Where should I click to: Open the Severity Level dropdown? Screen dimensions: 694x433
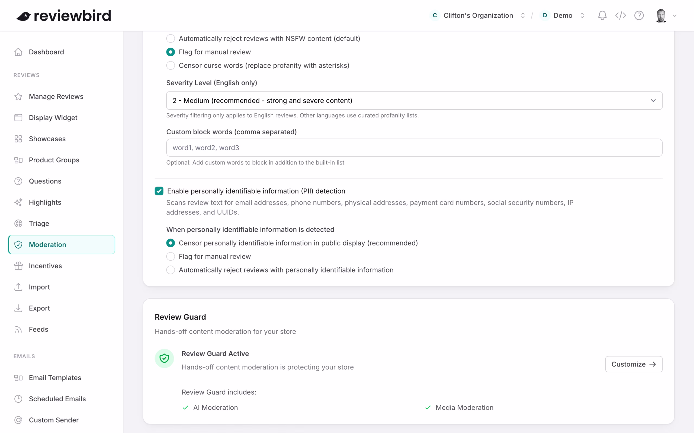click(414, 100)
